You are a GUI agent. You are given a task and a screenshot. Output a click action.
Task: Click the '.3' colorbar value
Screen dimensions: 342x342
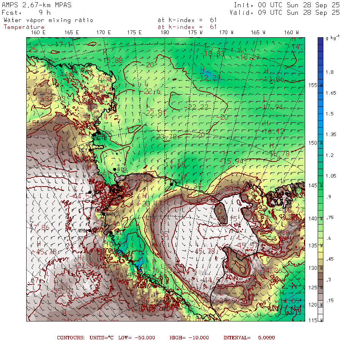click(329, 280)
